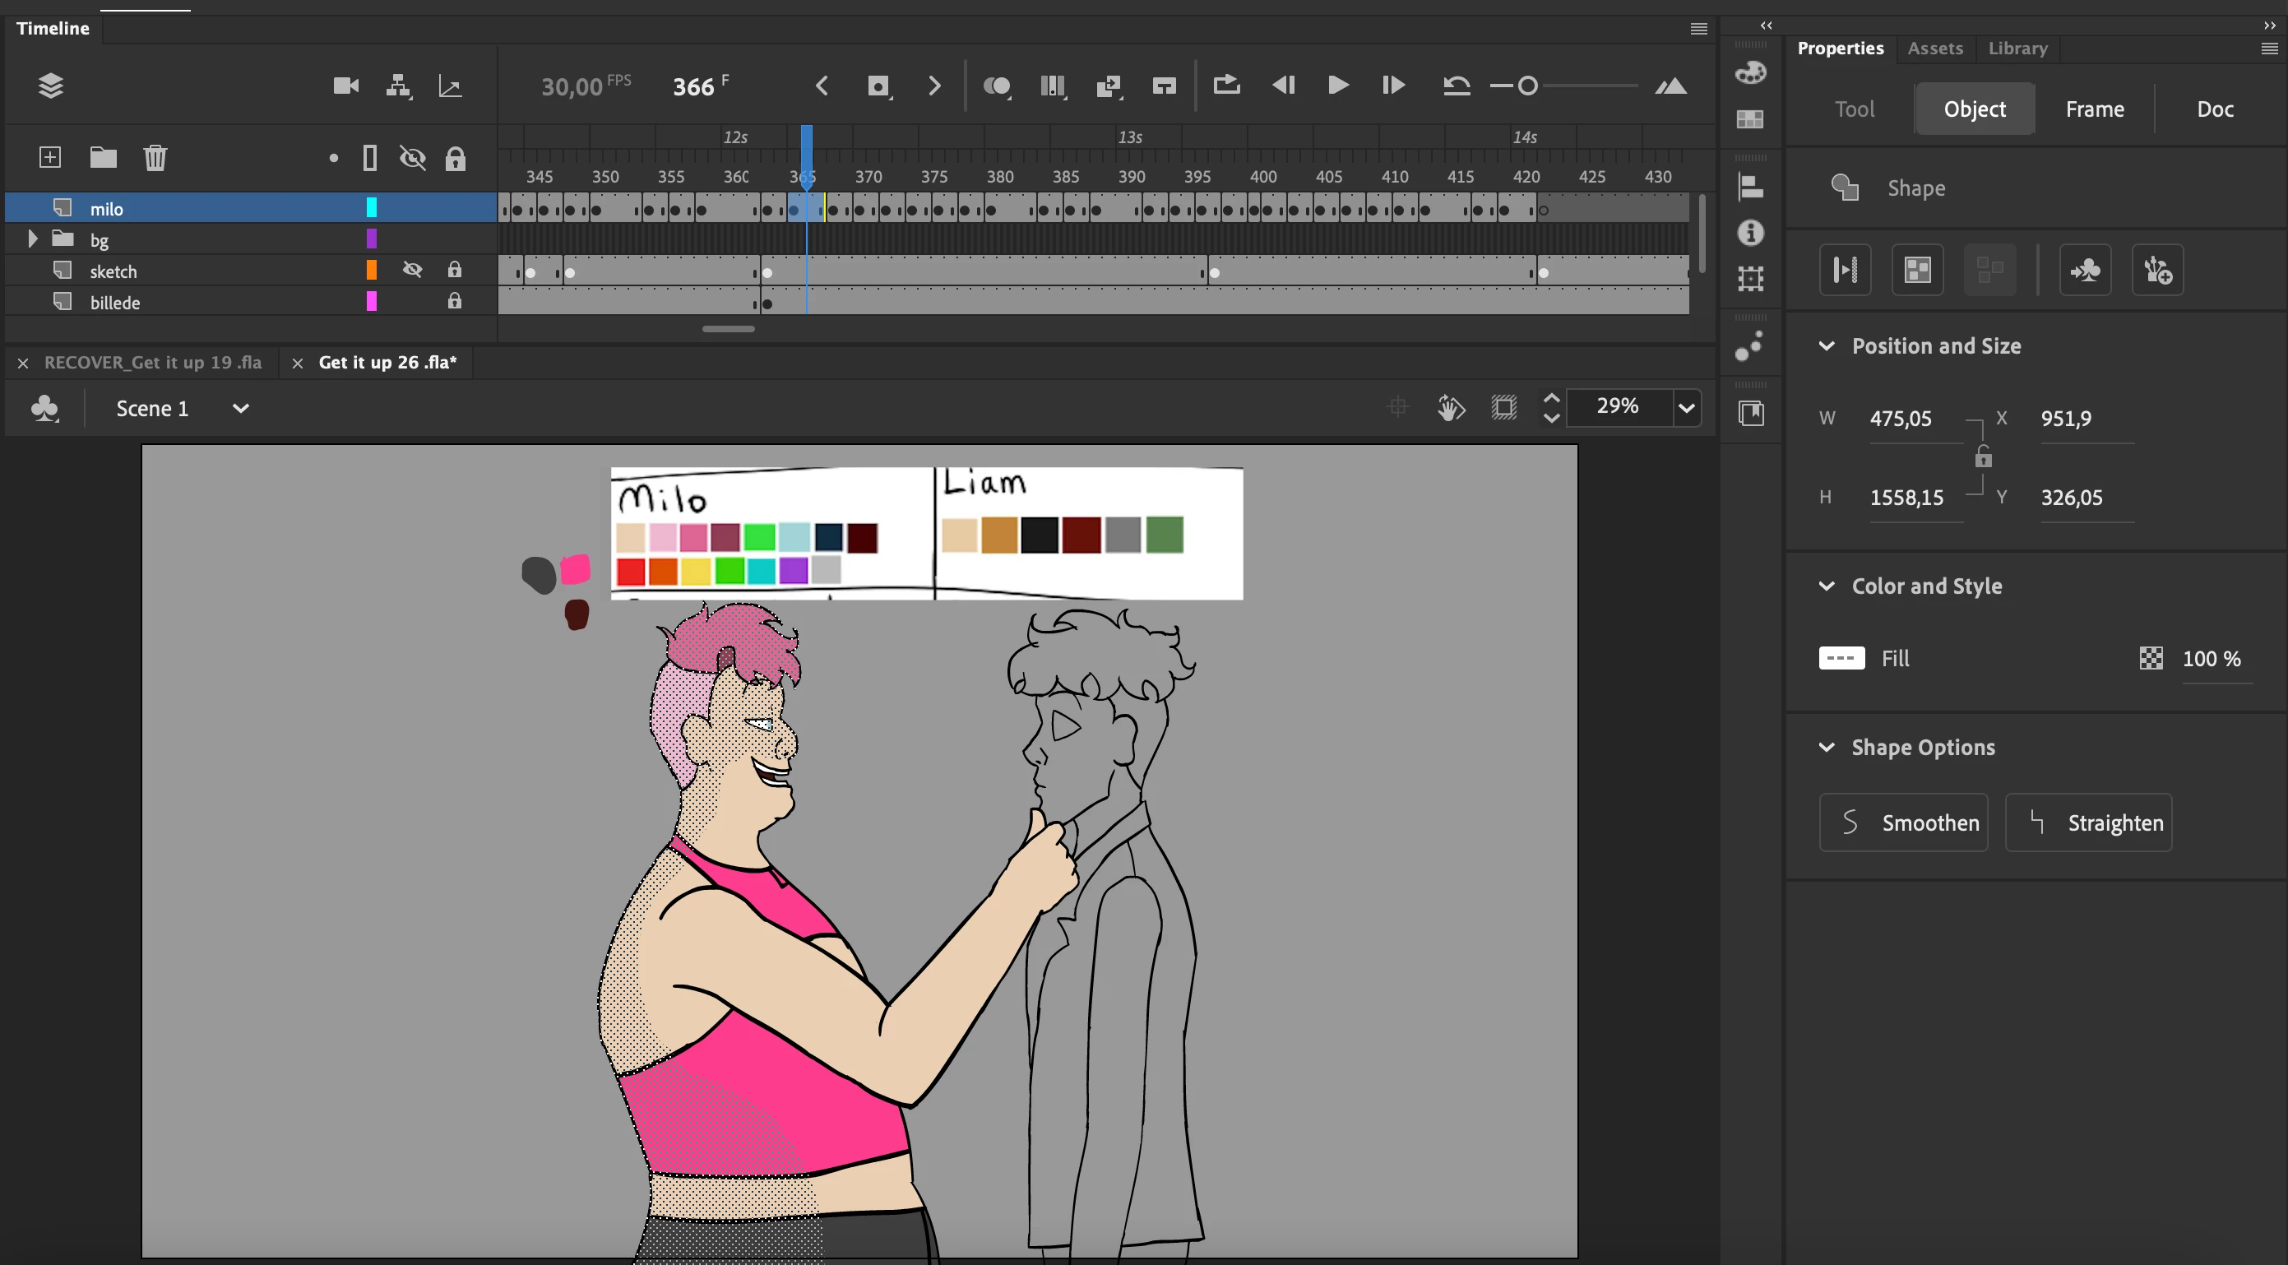Open the stage zoom percentage dropdown
Viewport: 2288px width, 1265px height.
(1686, 408)
